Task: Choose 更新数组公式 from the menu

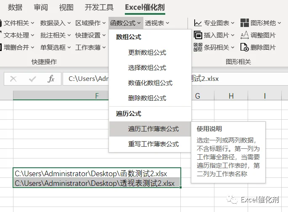Action: coord(150,53)
